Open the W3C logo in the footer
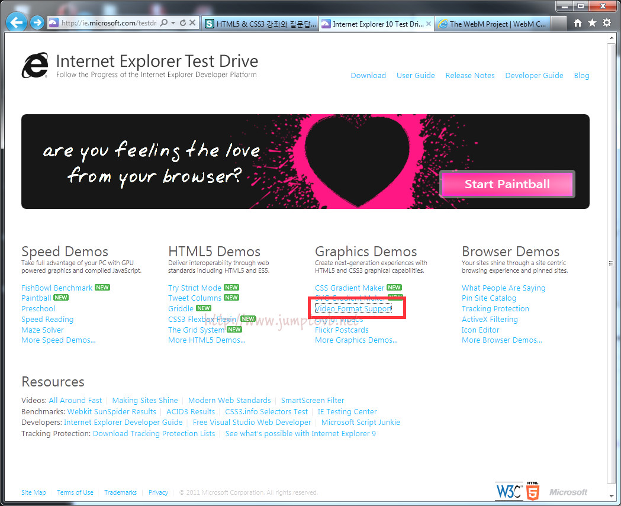This screenshot has width=621, height=506. pos(509,491)
